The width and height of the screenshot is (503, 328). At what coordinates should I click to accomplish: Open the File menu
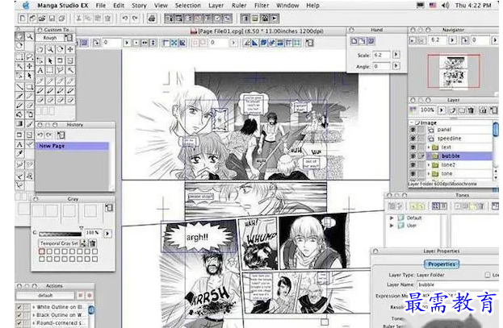101,6
